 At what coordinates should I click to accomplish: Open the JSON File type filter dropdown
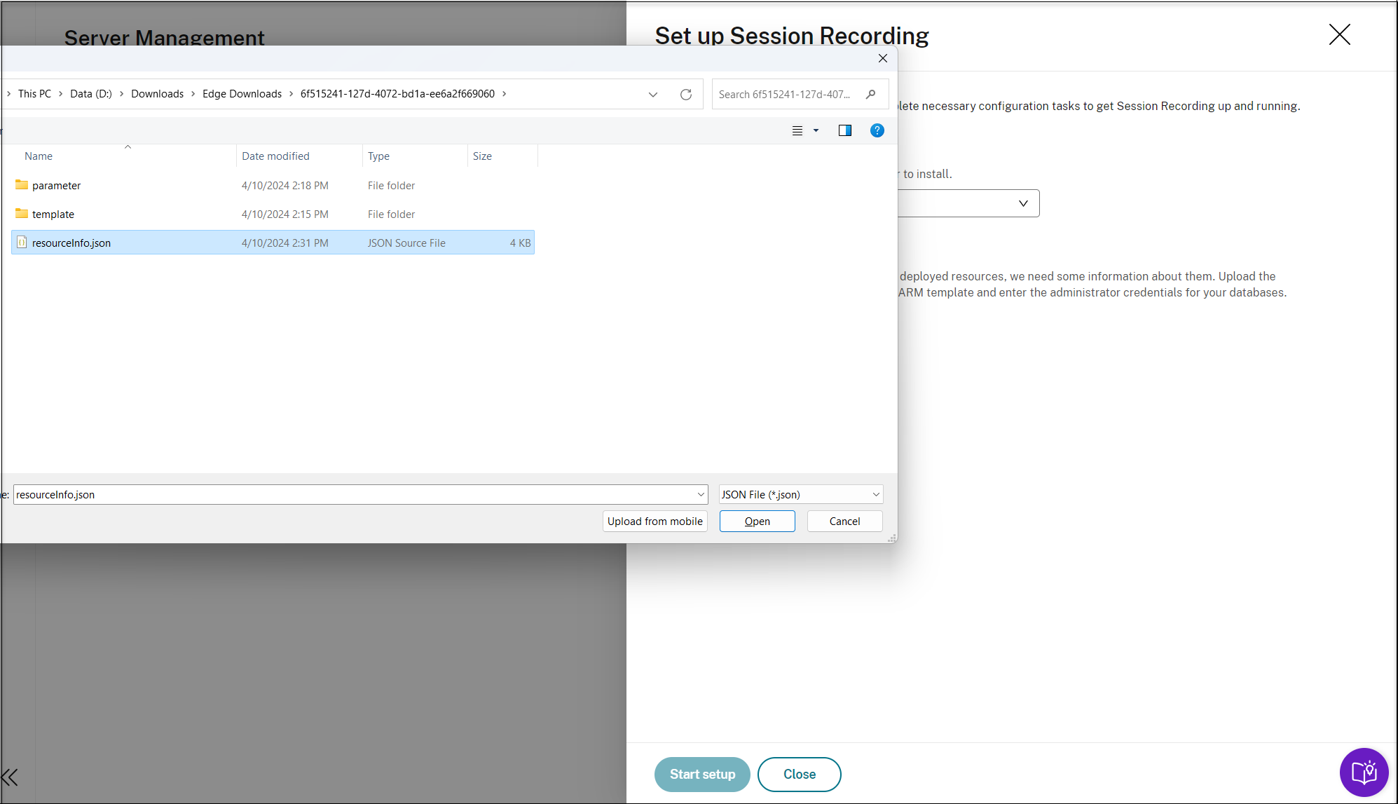coord(801,494)
